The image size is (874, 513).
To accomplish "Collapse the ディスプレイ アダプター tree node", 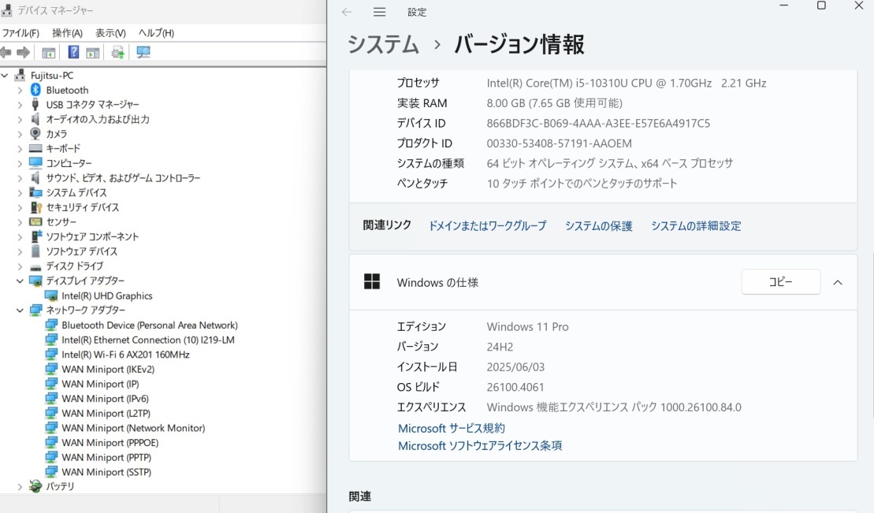I will (20, 281).
